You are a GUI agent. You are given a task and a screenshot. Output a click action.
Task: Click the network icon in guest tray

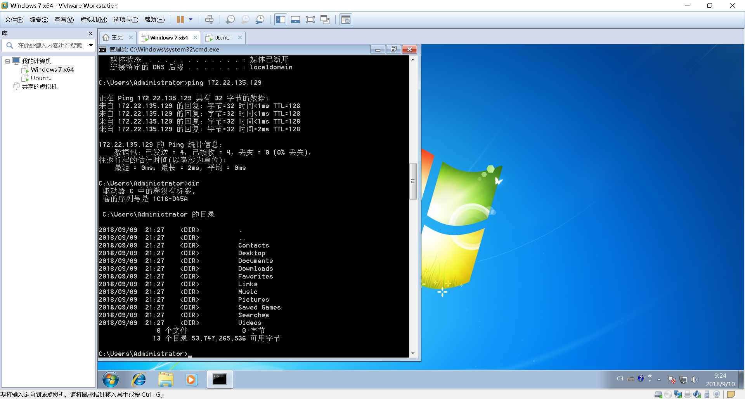(683, 380)
